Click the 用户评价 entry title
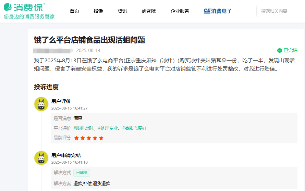The image size is (305, 191). [61, 101]
